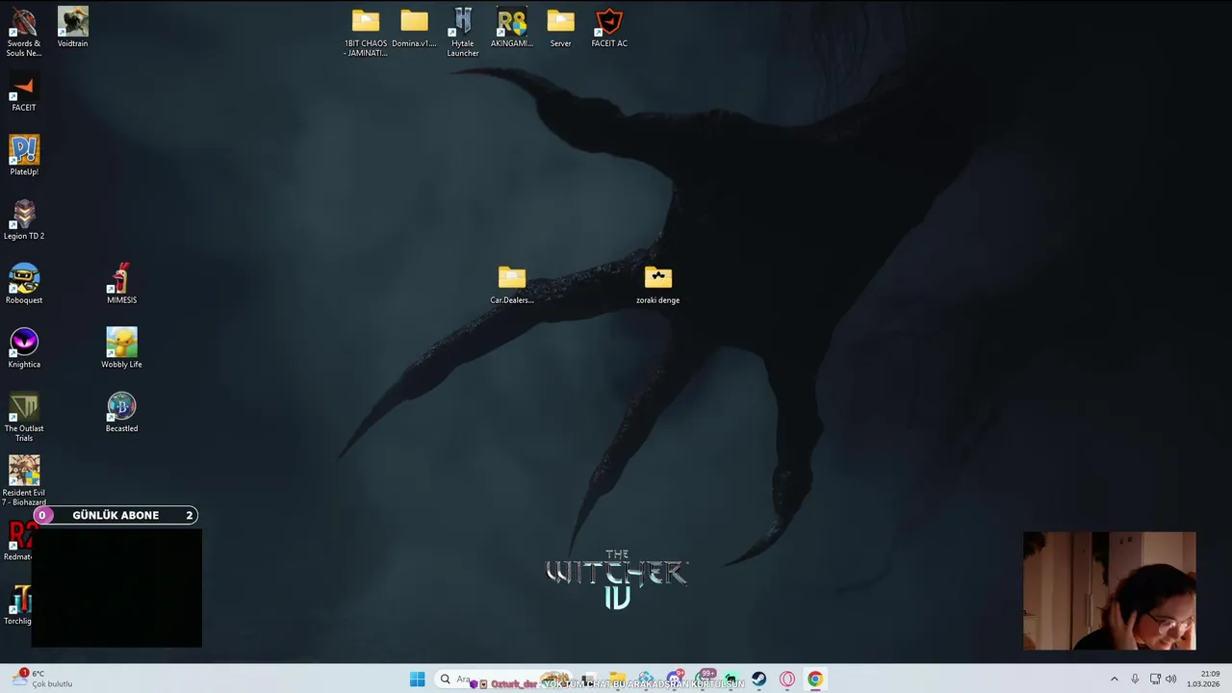Image resolution: width=1232 pixels, height=693 pixels.
Task: Open Swords & Souls desktop shortcut
Action: (x=24, y=32)
